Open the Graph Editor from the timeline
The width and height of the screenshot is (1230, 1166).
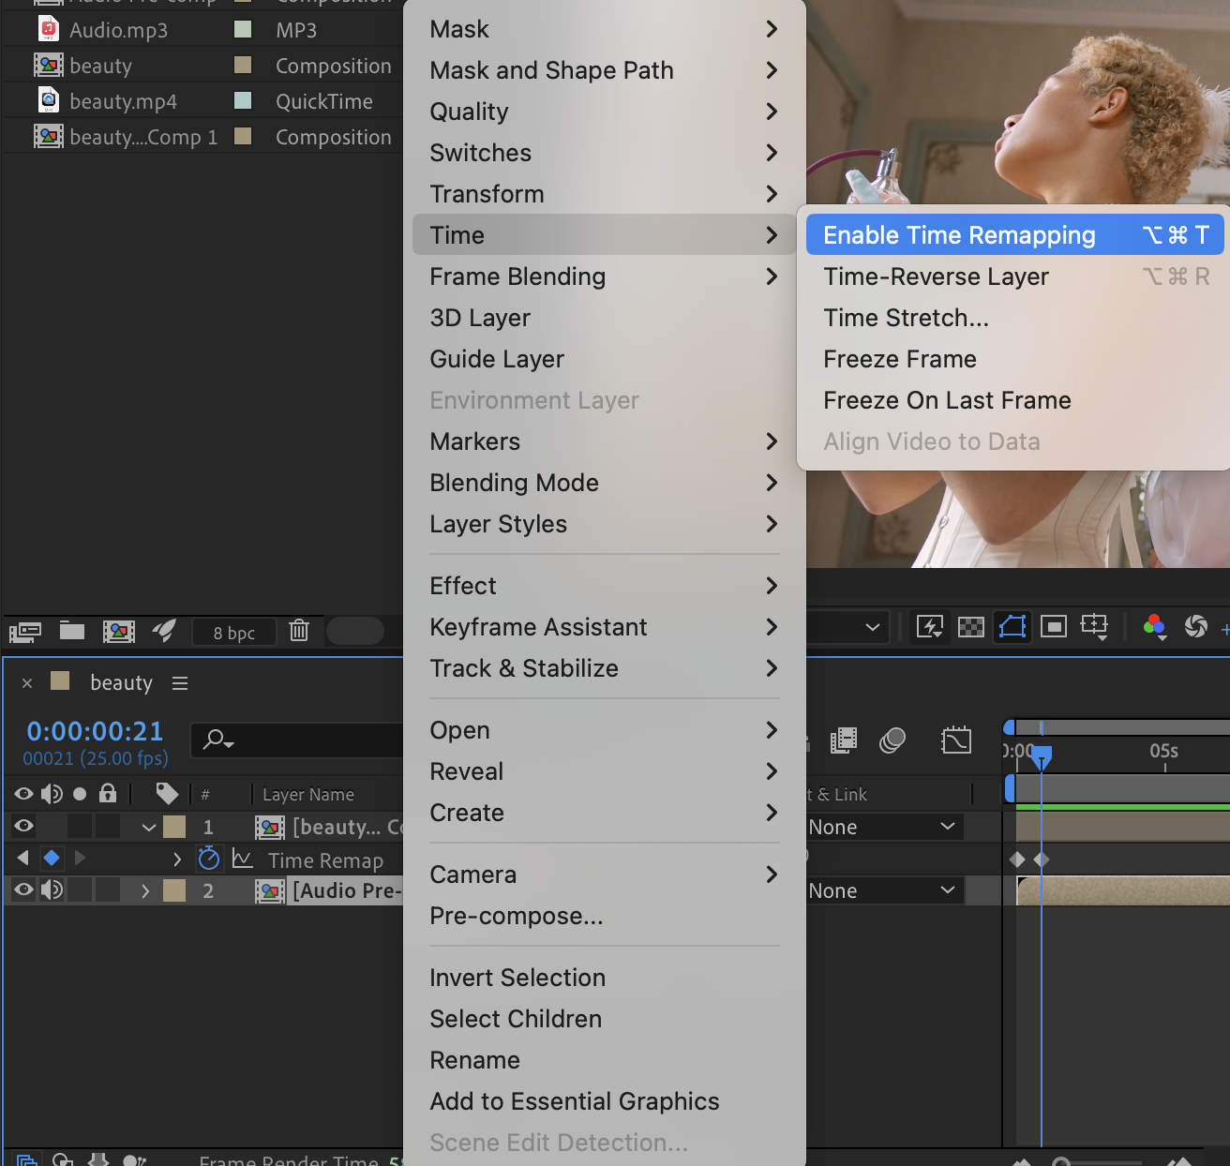tap(955, 741)
